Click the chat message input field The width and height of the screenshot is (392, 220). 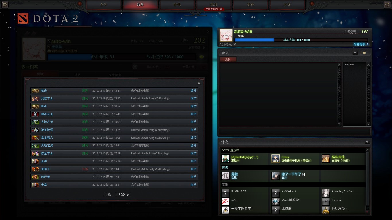pos(294,131)
